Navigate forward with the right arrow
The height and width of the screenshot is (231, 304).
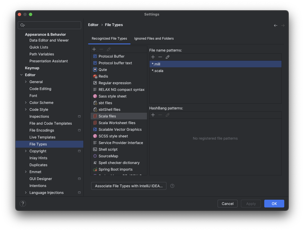click(x=283, y=25)
